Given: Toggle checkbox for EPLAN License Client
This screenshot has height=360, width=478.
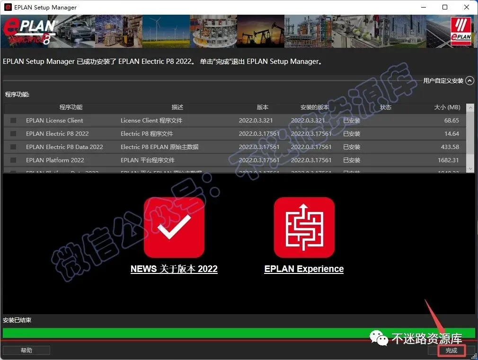Looking at the screenshot, I should click(x=13, y=121).
